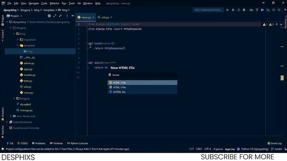Select manage.py in project tree

coord(25,110)
